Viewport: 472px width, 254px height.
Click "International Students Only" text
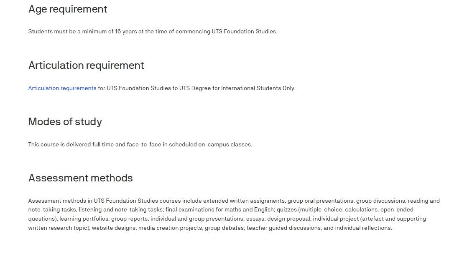[x=258, y=88]
